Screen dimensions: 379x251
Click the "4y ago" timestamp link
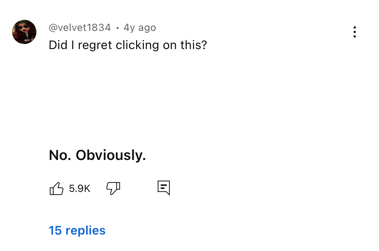click(140, 28)
